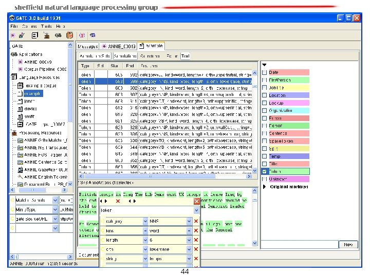
Task: Select the example corpus tree item
Action: pos(41,86)
